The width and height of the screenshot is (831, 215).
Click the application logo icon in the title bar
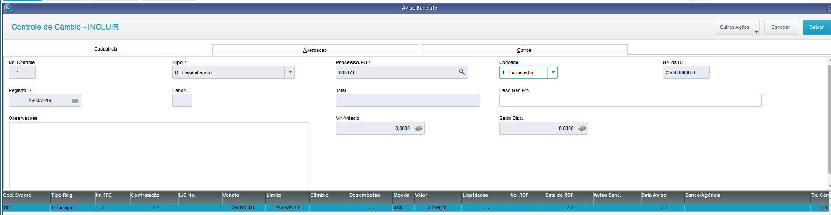[7, 8]
